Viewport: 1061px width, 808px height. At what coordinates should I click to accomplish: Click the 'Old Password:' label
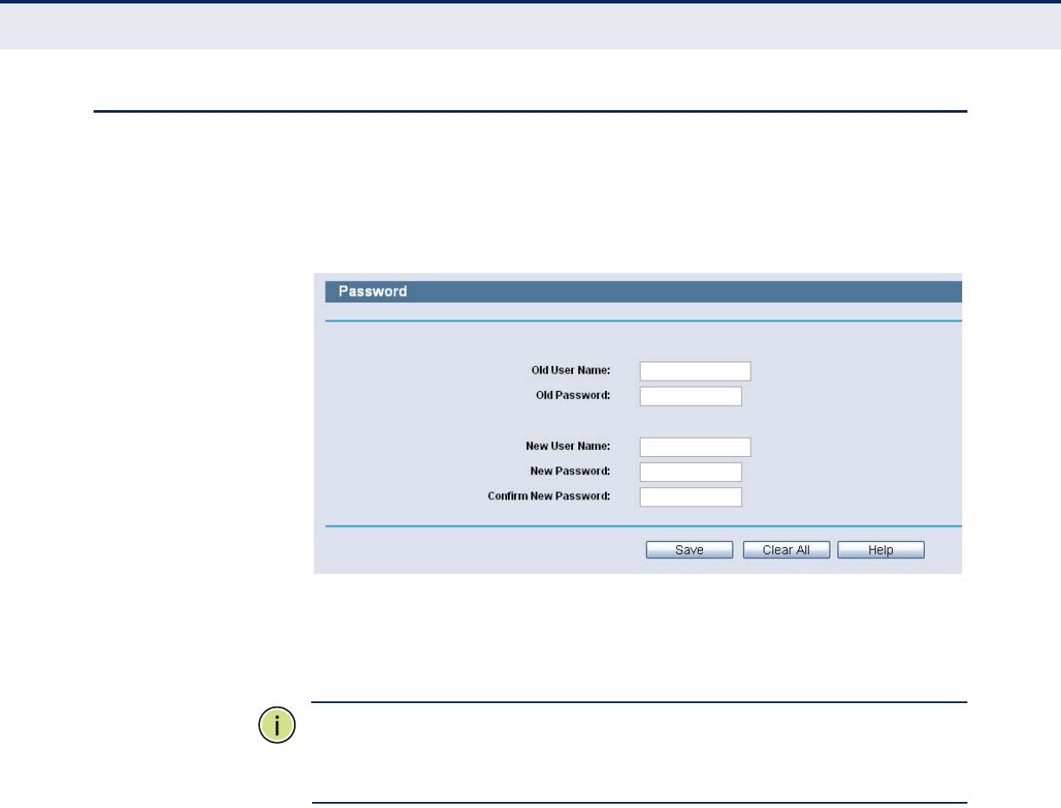pyautogui.click(x=573, y=395)
